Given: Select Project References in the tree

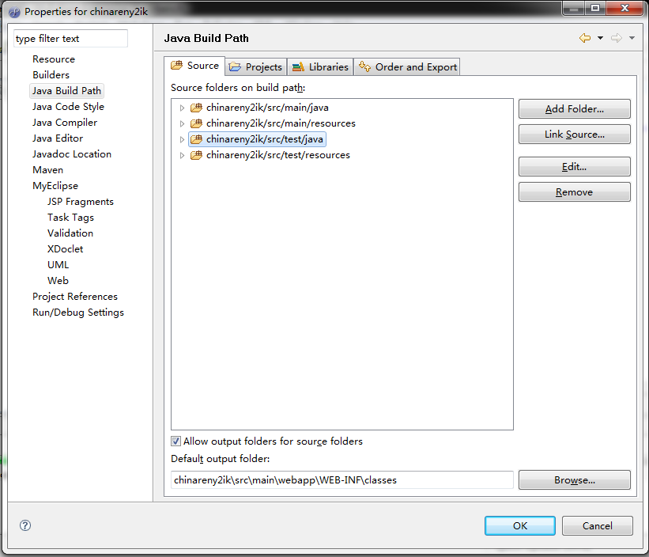Looking at the screenshot, I should pos(75,297).
